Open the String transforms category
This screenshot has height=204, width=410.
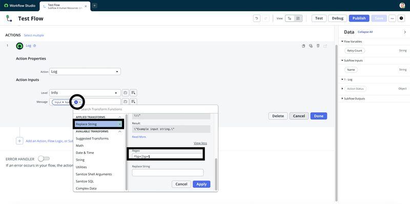80,160
